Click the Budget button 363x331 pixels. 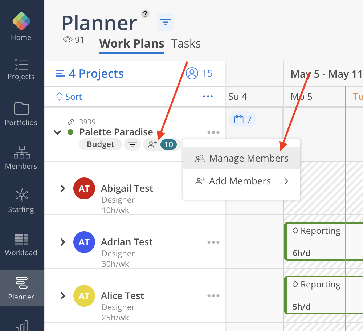coord(101,144)
